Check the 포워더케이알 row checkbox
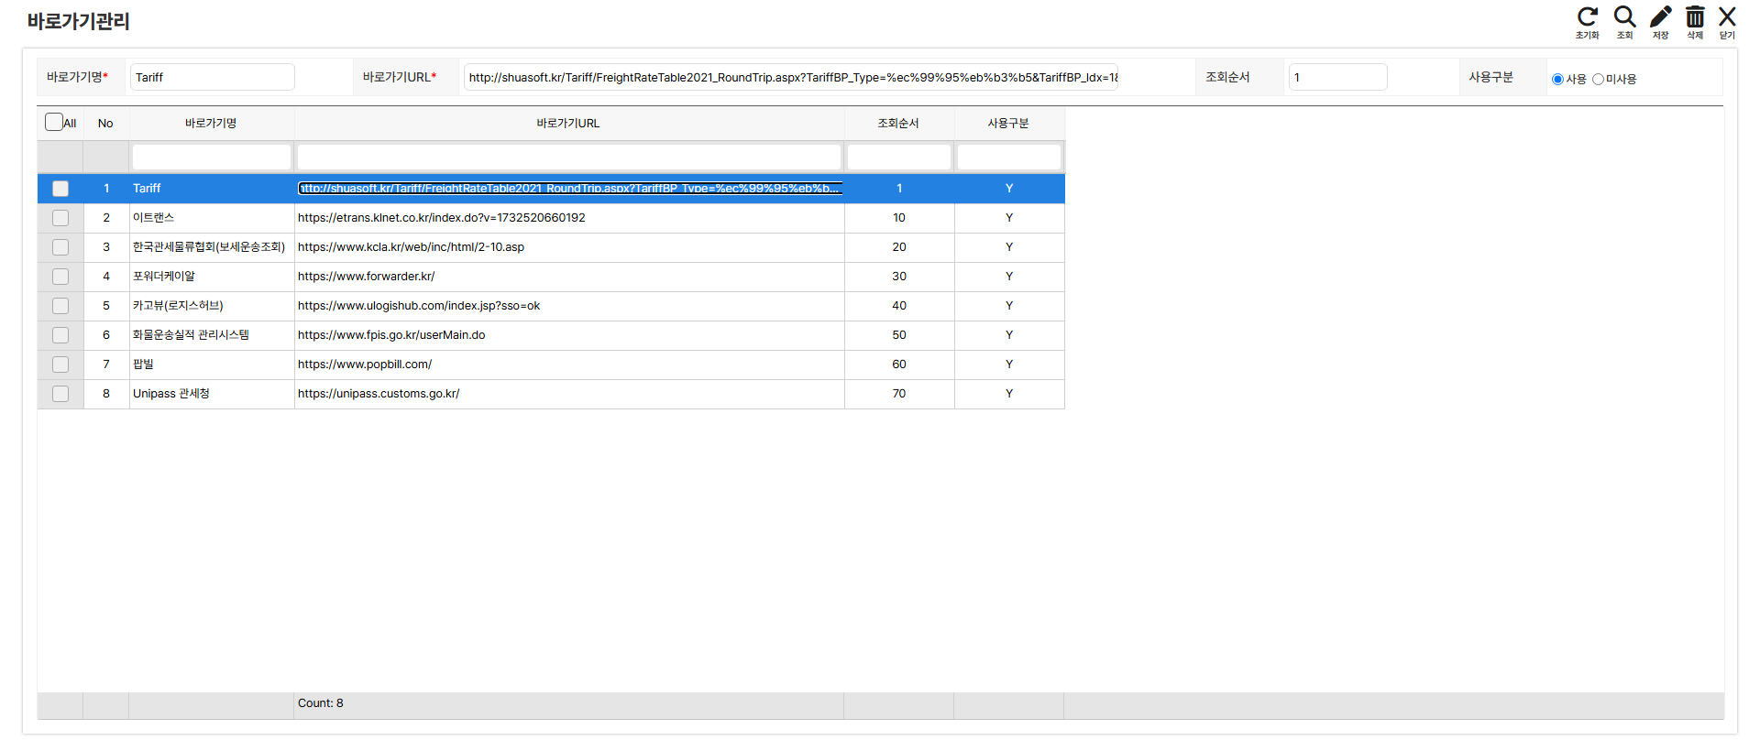 click(x=60, y=277)
